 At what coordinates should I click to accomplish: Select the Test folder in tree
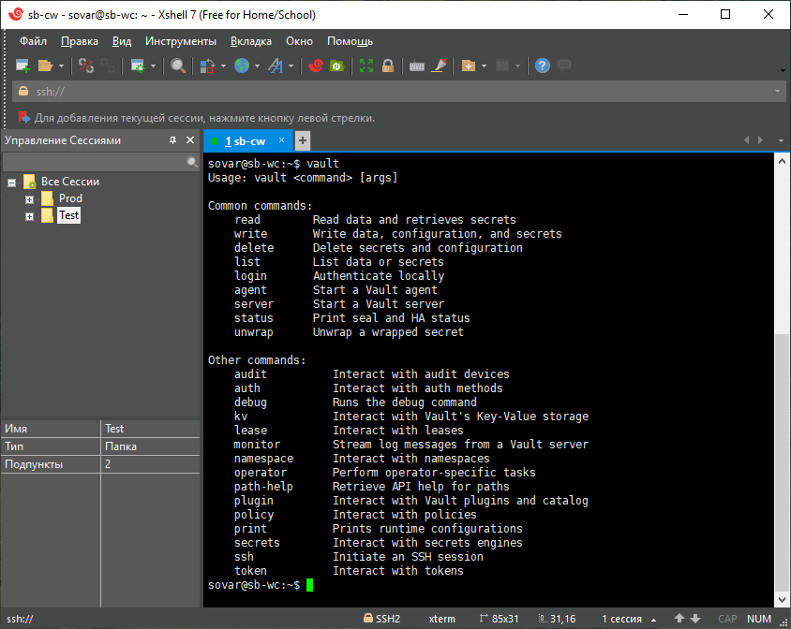[x=68, y=215]
